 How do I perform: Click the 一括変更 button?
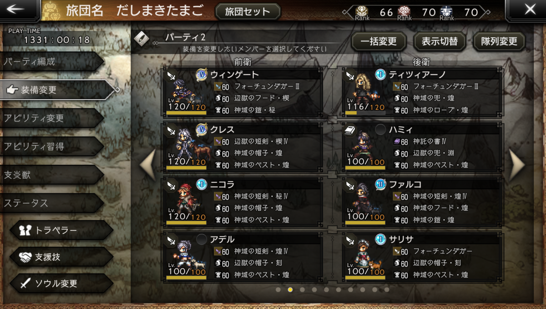(379, 42)
